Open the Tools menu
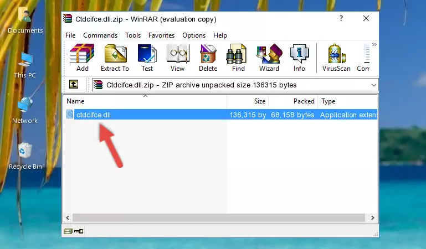Screen dimensions: 426x249 pyautogui.click(x=133, y=35)
